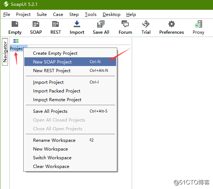
Task: Choose New SOAP Project
Action: pos(70,62)
